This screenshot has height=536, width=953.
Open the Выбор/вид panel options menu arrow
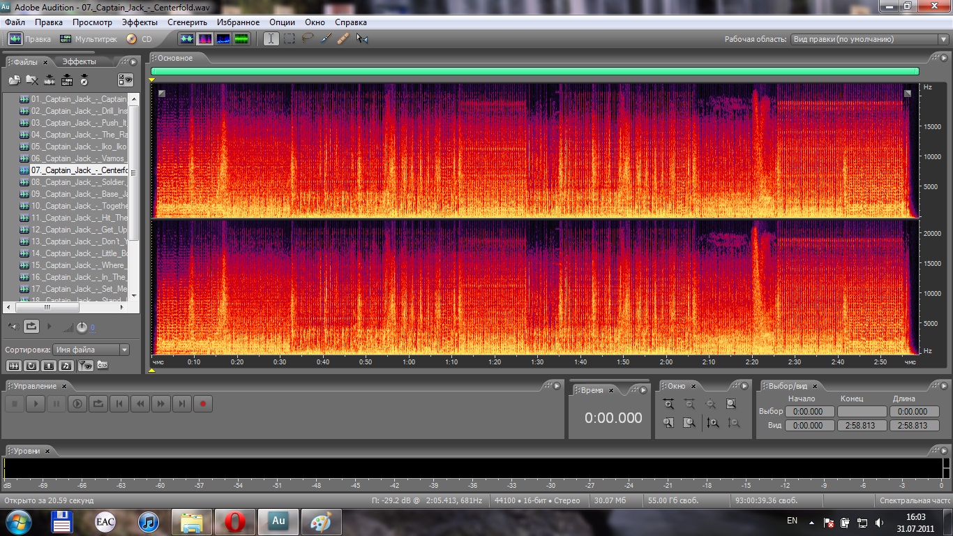943,385
